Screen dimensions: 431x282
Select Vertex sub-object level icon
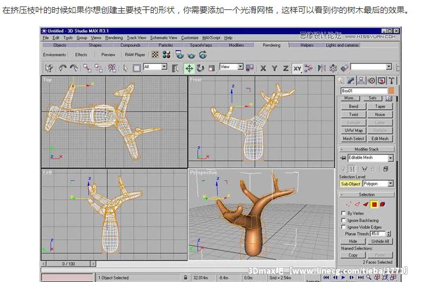348,204
